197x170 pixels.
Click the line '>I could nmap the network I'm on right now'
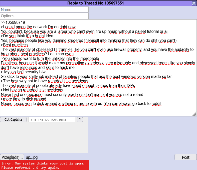point(38,27)
